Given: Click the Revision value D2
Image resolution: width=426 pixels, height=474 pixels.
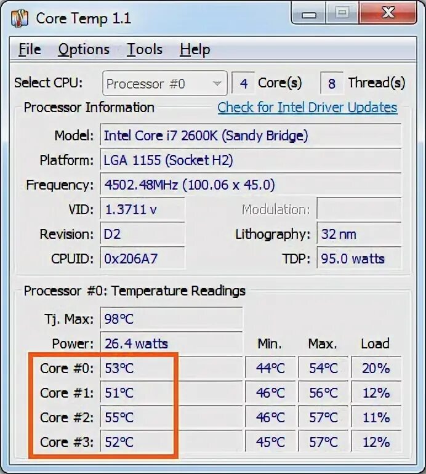Looking at the screenshot, I should [142, 235].
